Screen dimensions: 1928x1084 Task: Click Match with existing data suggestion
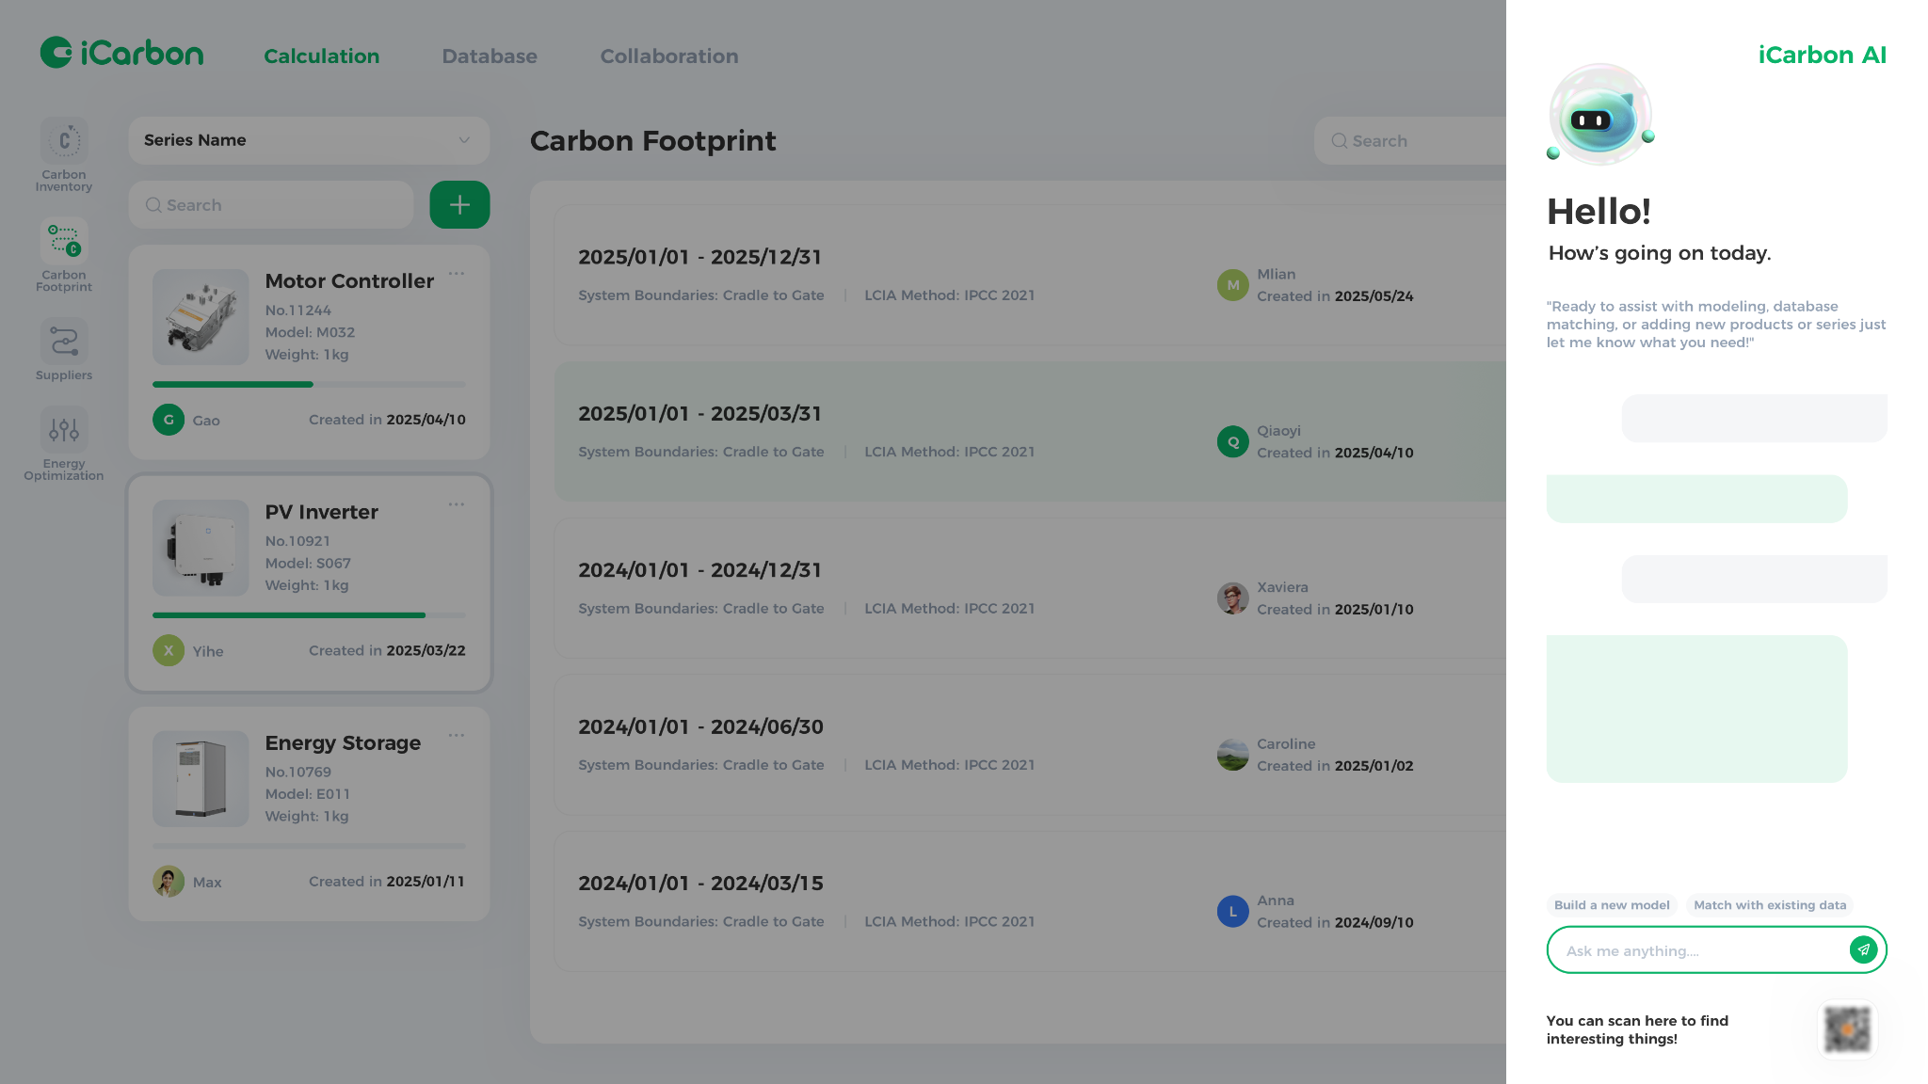tap(1769, 905)
